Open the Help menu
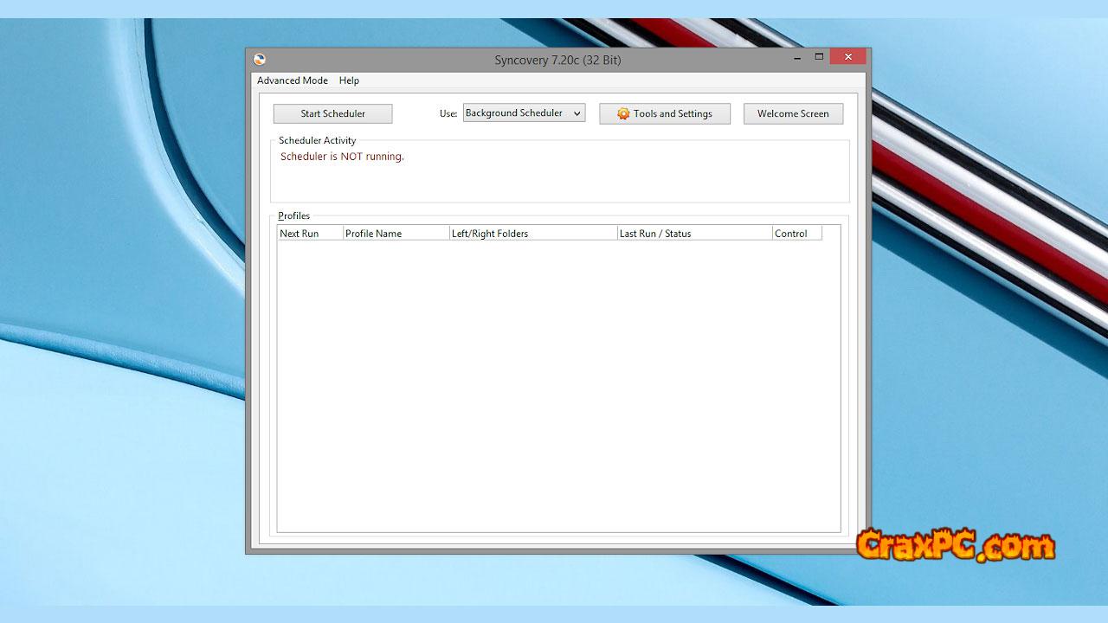Screen dimensions: 1108x623 pos(349,80)
